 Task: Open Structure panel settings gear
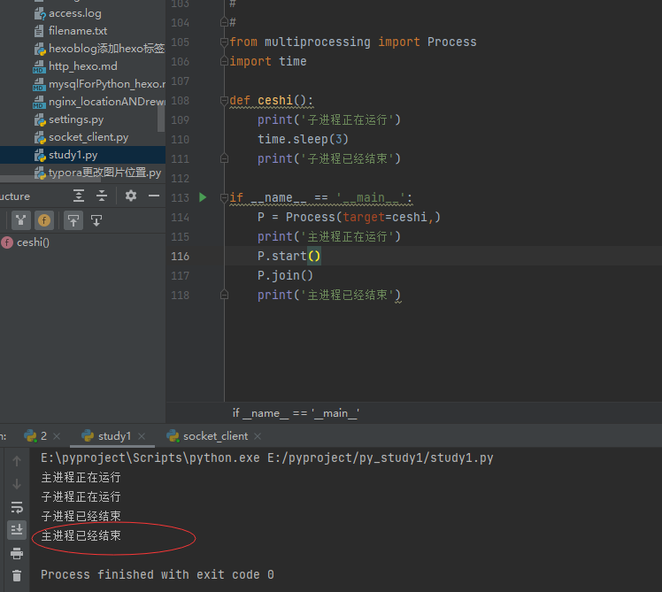[x=131, y=196]
